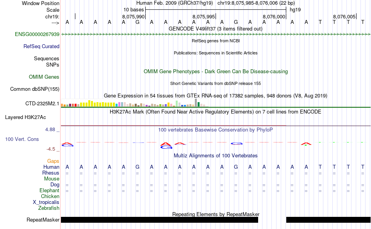Click the chr19: ruler label

click(52, 16)
